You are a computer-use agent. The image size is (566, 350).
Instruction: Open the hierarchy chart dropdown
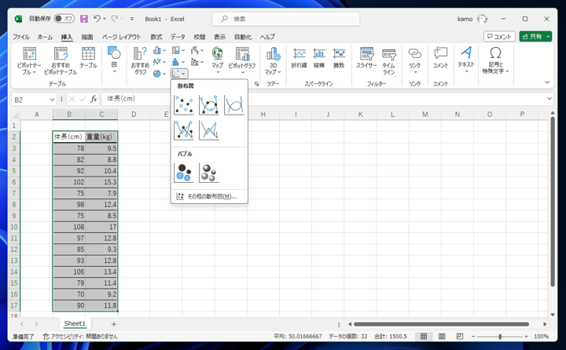(x=178, y=50)
